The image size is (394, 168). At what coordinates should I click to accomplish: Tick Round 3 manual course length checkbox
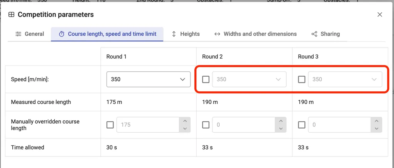302,125
